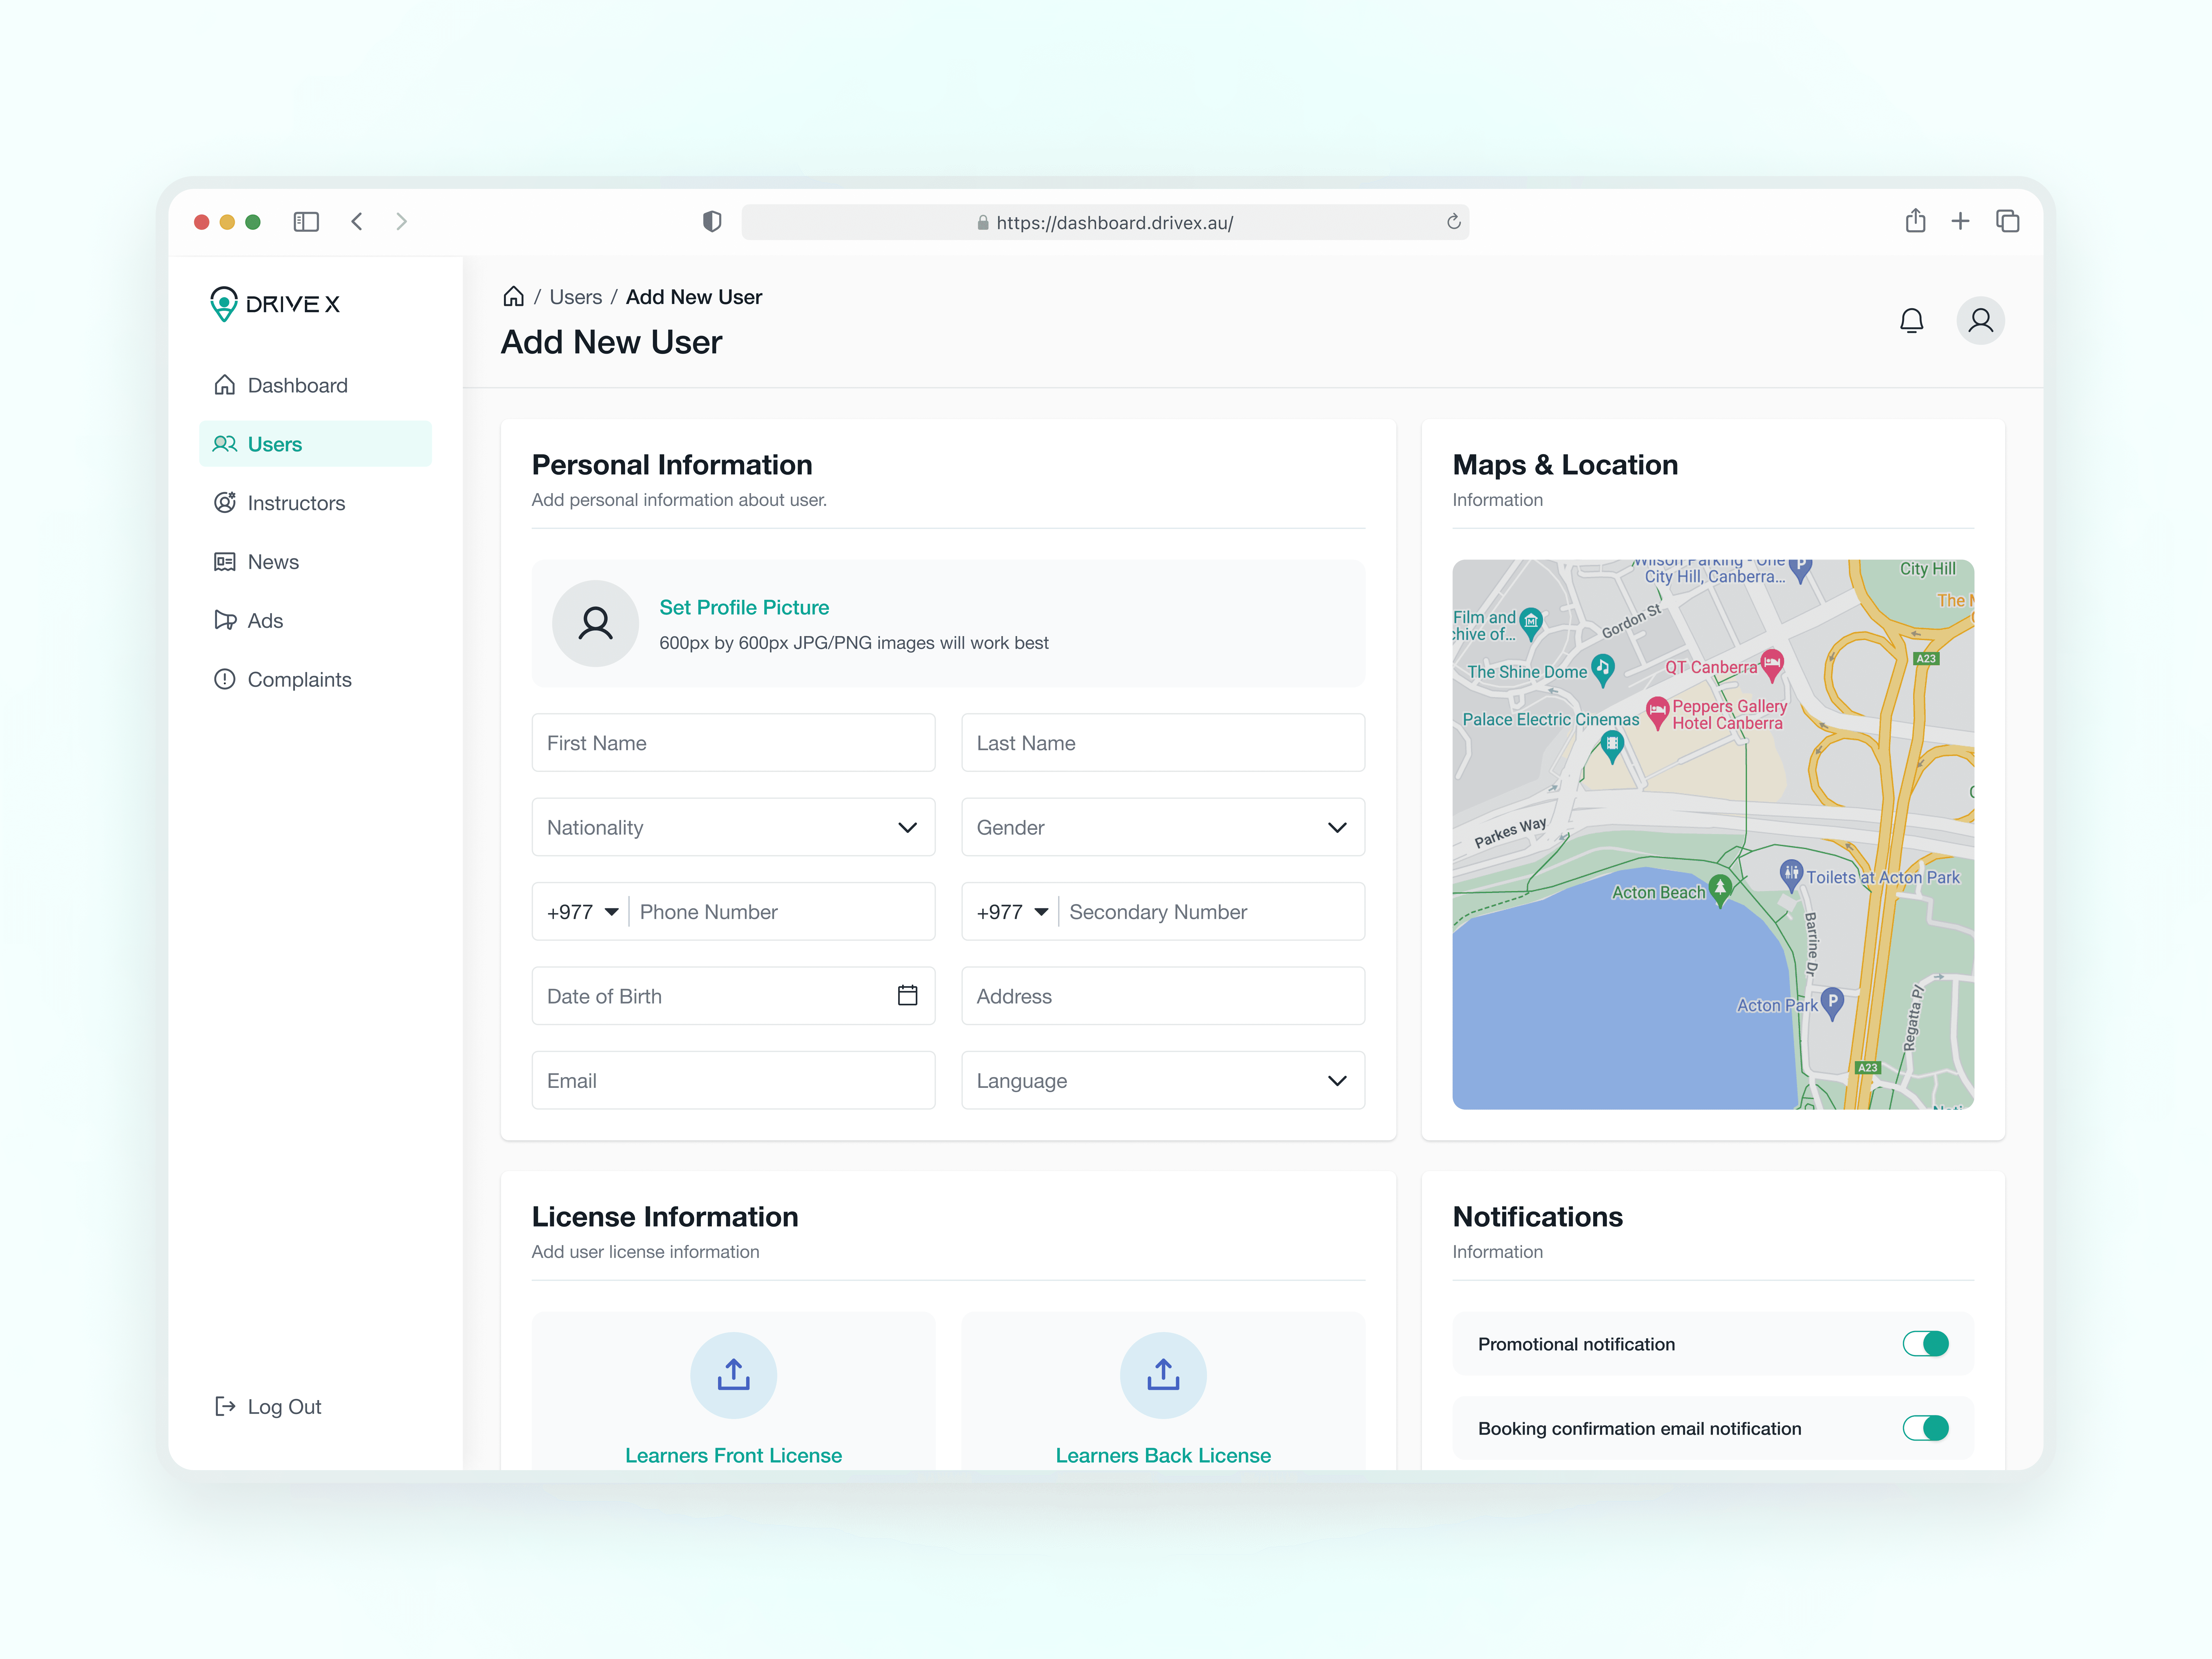This screenshot has height=1659, width=2212.
Task: Turn off Booking confirmation email notification toggle
Action: [1925, 1428]
